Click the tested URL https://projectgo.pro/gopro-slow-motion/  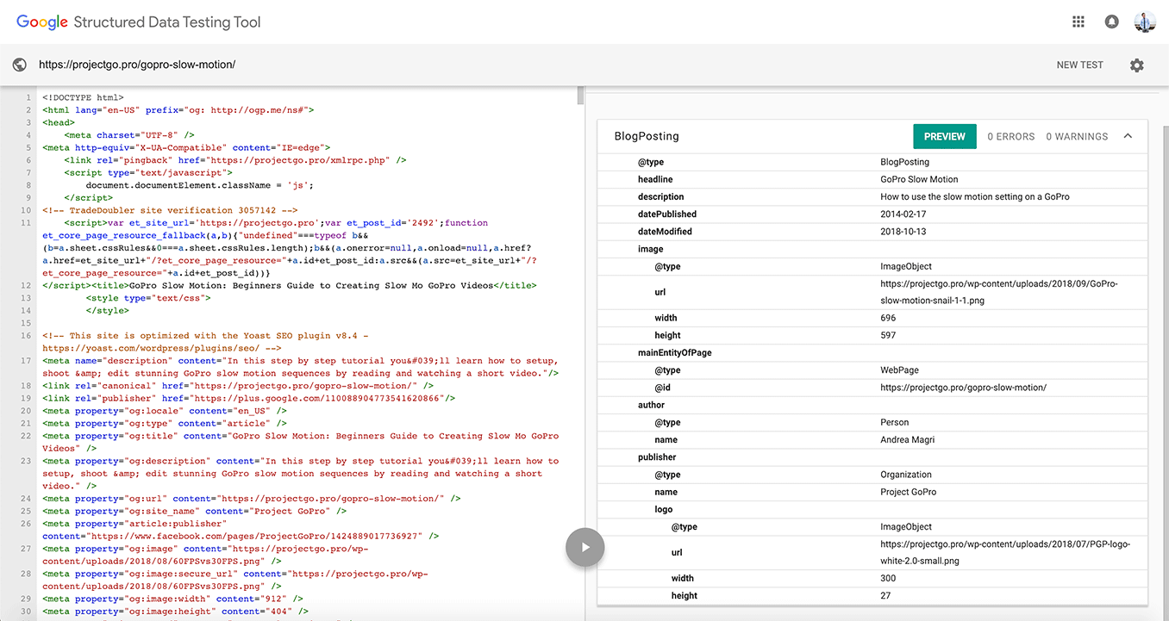coord(137,65)
